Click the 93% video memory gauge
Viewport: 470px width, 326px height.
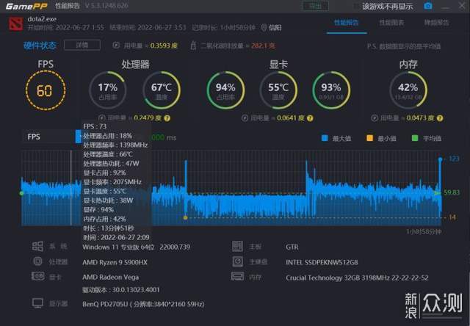[x=331, y=90]
